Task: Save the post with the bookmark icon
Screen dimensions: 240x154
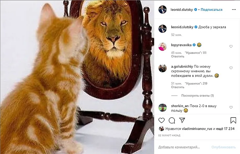Action: 233,120
